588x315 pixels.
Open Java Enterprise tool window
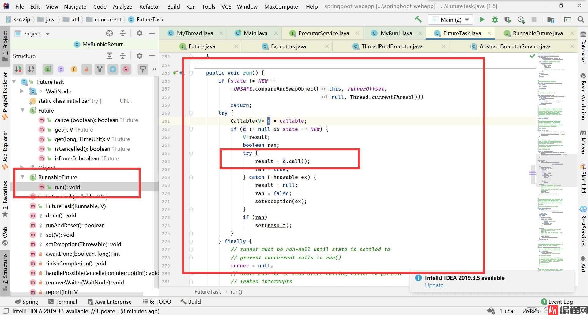[x=110, y=302]
